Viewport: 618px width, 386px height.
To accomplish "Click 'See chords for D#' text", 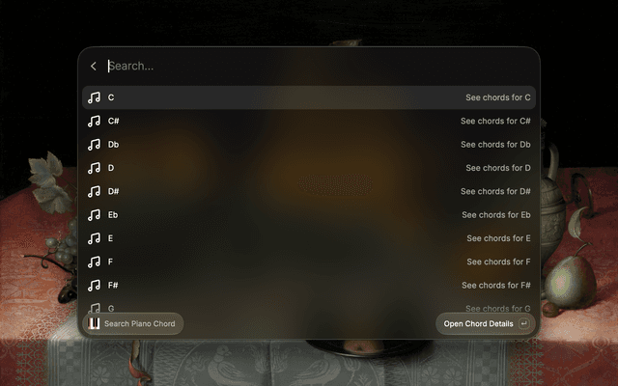I will [x=495, y=191].
